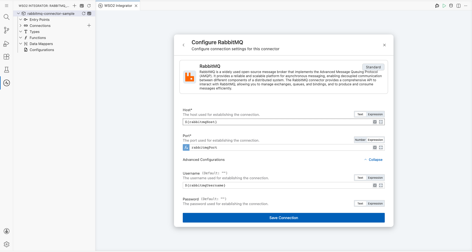Add a new connection with plus icon
Screen dimensions: 472x252
coord(89,26)
